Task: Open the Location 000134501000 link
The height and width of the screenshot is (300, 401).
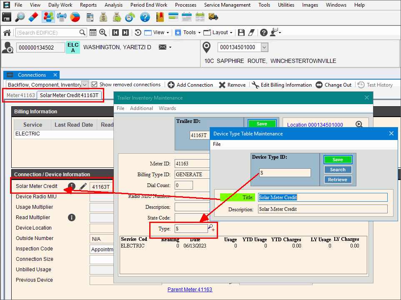Action: (315, 125)
